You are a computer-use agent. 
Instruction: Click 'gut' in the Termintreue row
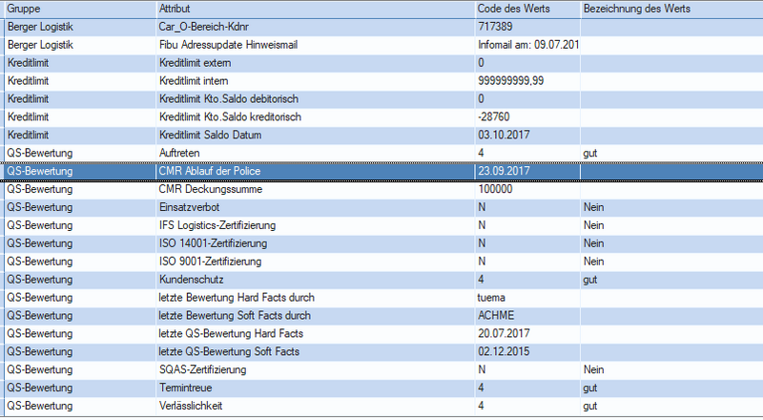(x=590, y=388)
